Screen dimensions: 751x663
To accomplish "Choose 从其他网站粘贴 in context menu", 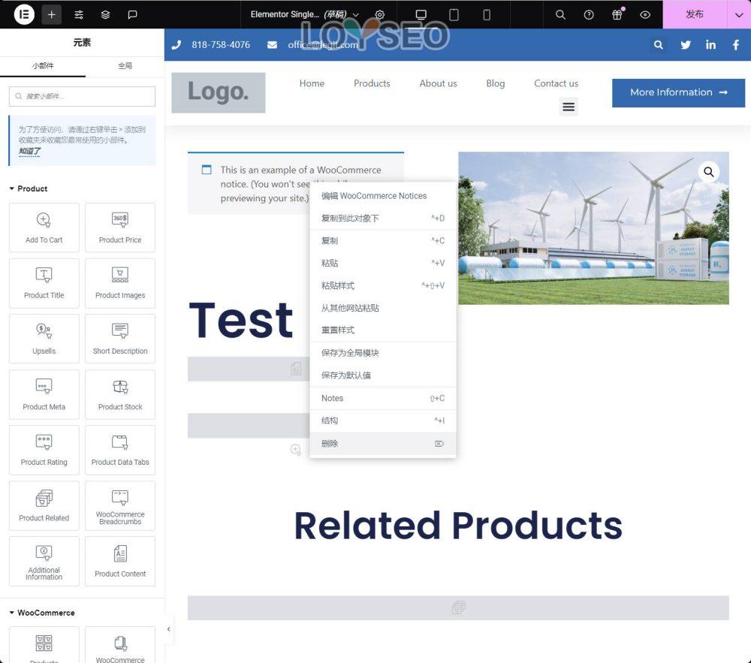I will (383, 308).
